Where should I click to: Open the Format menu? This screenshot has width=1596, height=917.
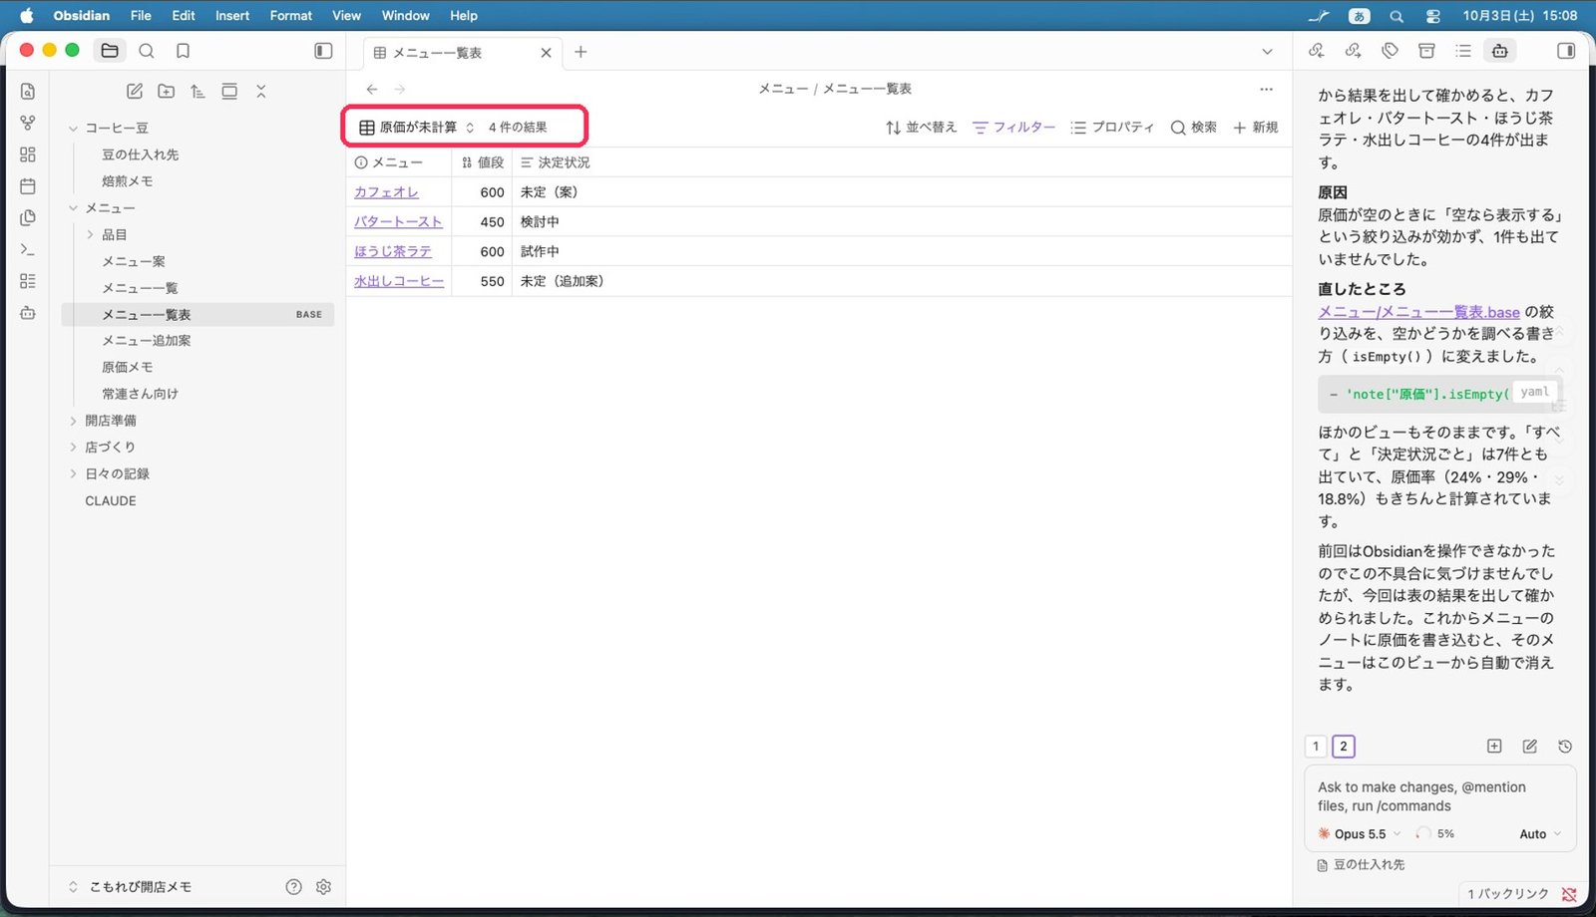tap(290, 15)
